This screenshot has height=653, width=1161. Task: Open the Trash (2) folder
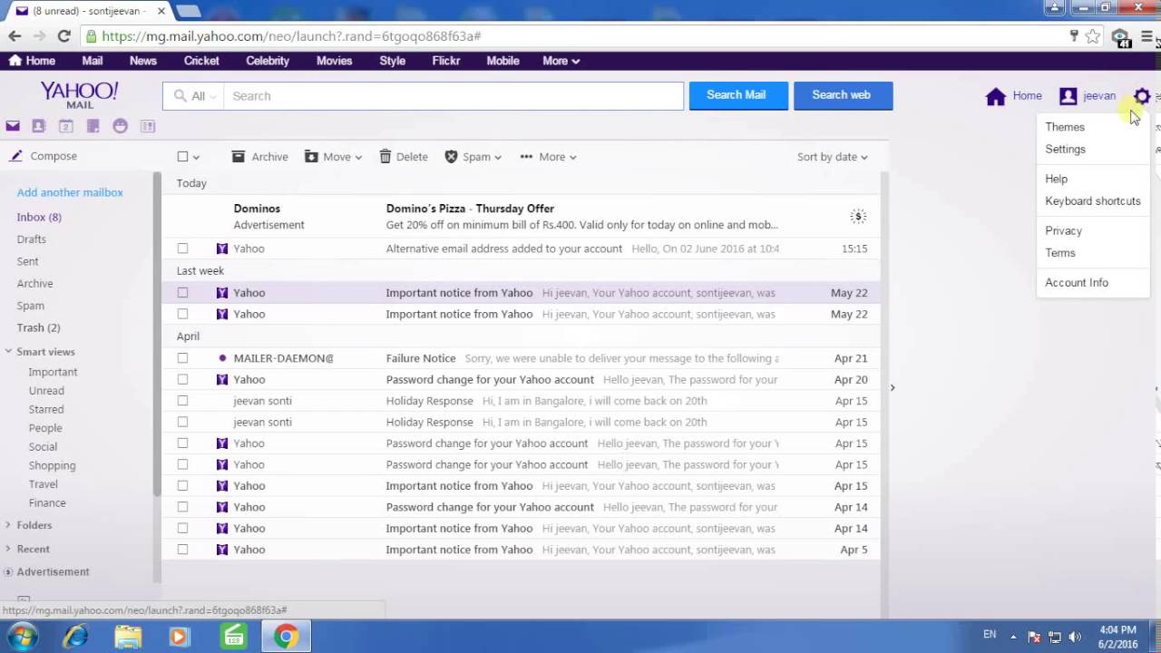coord(38,327)
